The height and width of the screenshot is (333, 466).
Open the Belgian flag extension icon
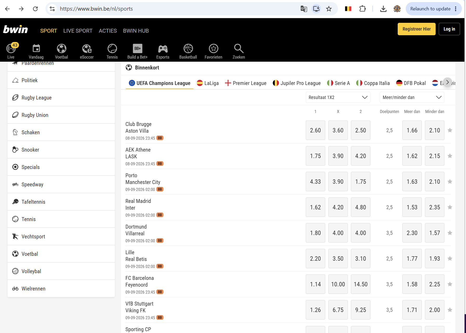(x=348, y=9)
